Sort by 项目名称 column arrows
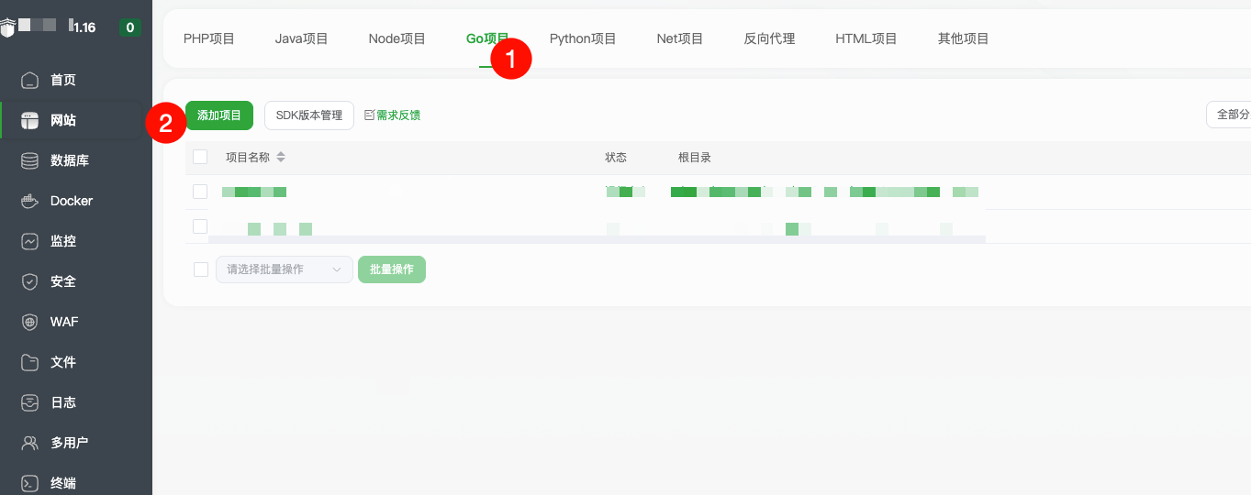Viewport: 1251px width, 495px height. point(281,157)
